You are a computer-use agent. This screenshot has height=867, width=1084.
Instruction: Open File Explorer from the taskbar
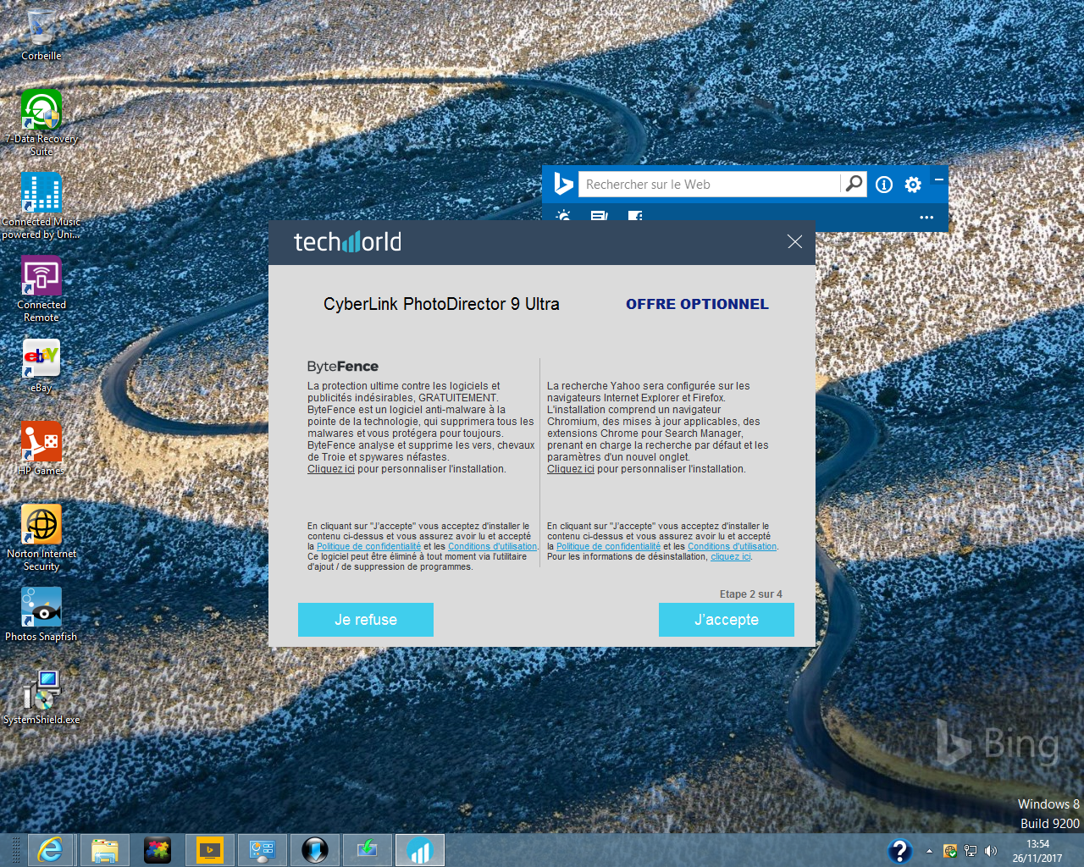[x=104, y=849]
